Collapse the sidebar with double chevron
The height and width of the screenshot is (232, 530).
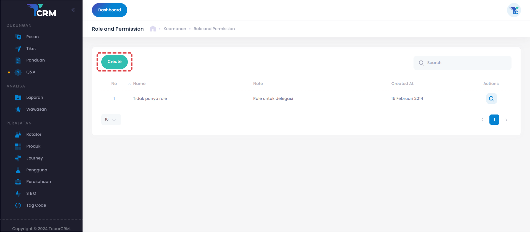(x=73, y=10)
